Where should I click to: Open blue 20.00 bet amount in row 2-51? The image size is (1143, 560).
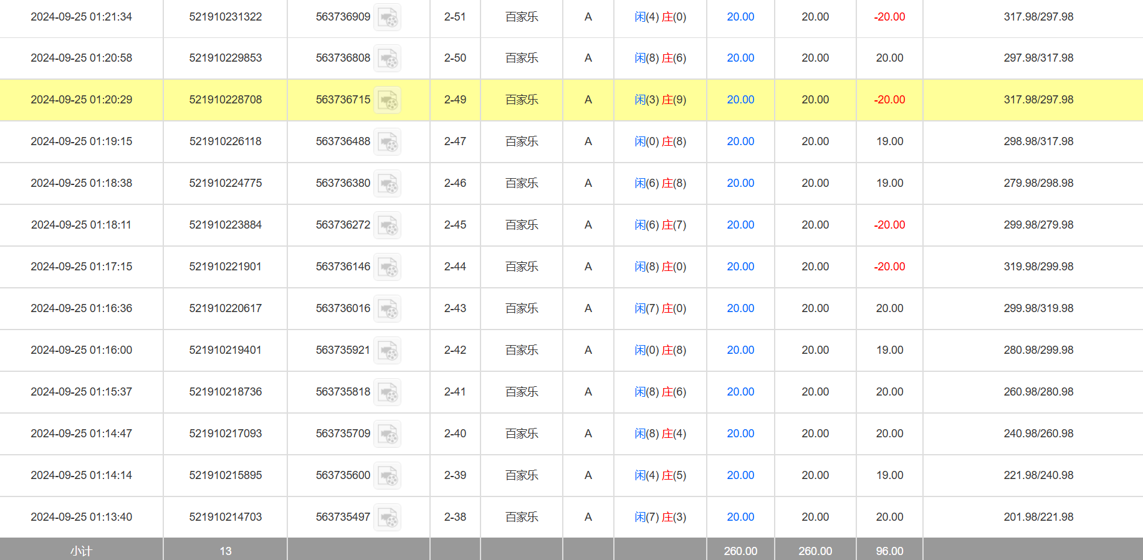740,17
